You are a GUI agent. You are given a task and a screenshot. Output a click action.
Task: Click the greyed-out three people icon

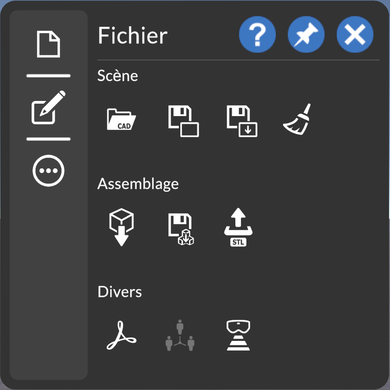(x=180, y=336)
